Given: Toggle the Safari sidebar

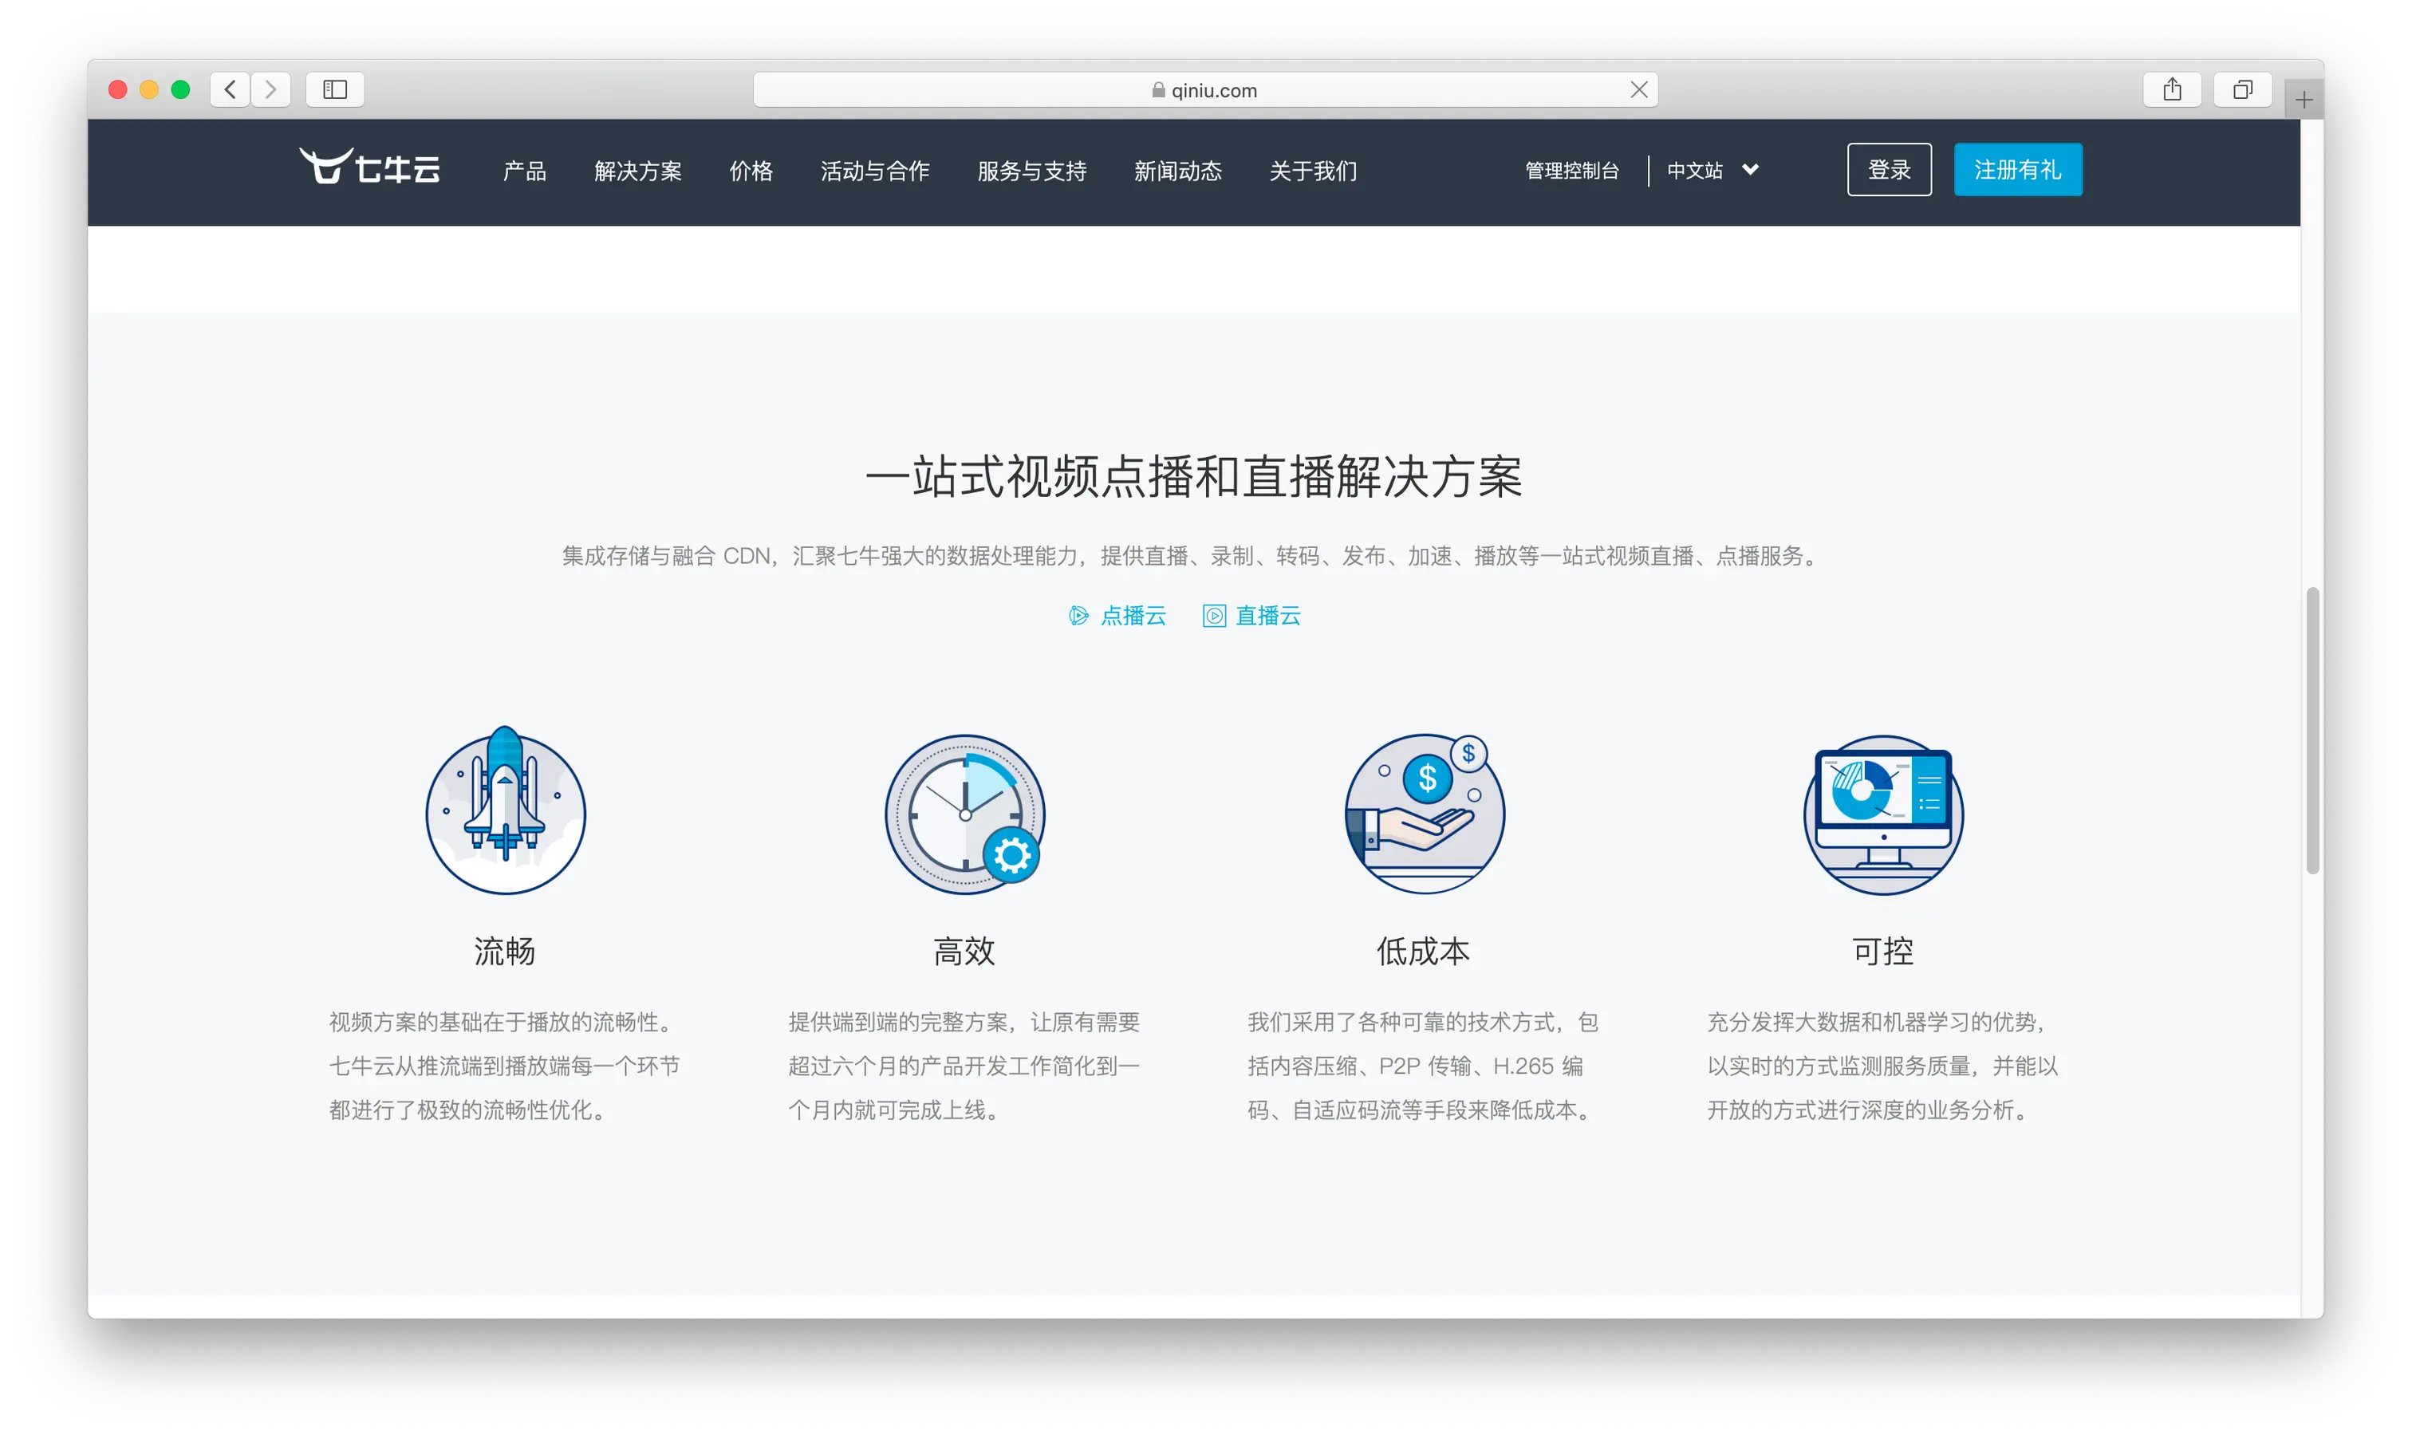Looking at the screenshot, I should pos(336,89).
